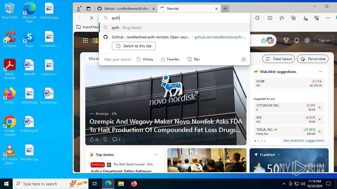The width and height of the screenshot is (337, 189).
Task: Add Tesla, Inc. to watchlist
Action: tap(319, 132)
